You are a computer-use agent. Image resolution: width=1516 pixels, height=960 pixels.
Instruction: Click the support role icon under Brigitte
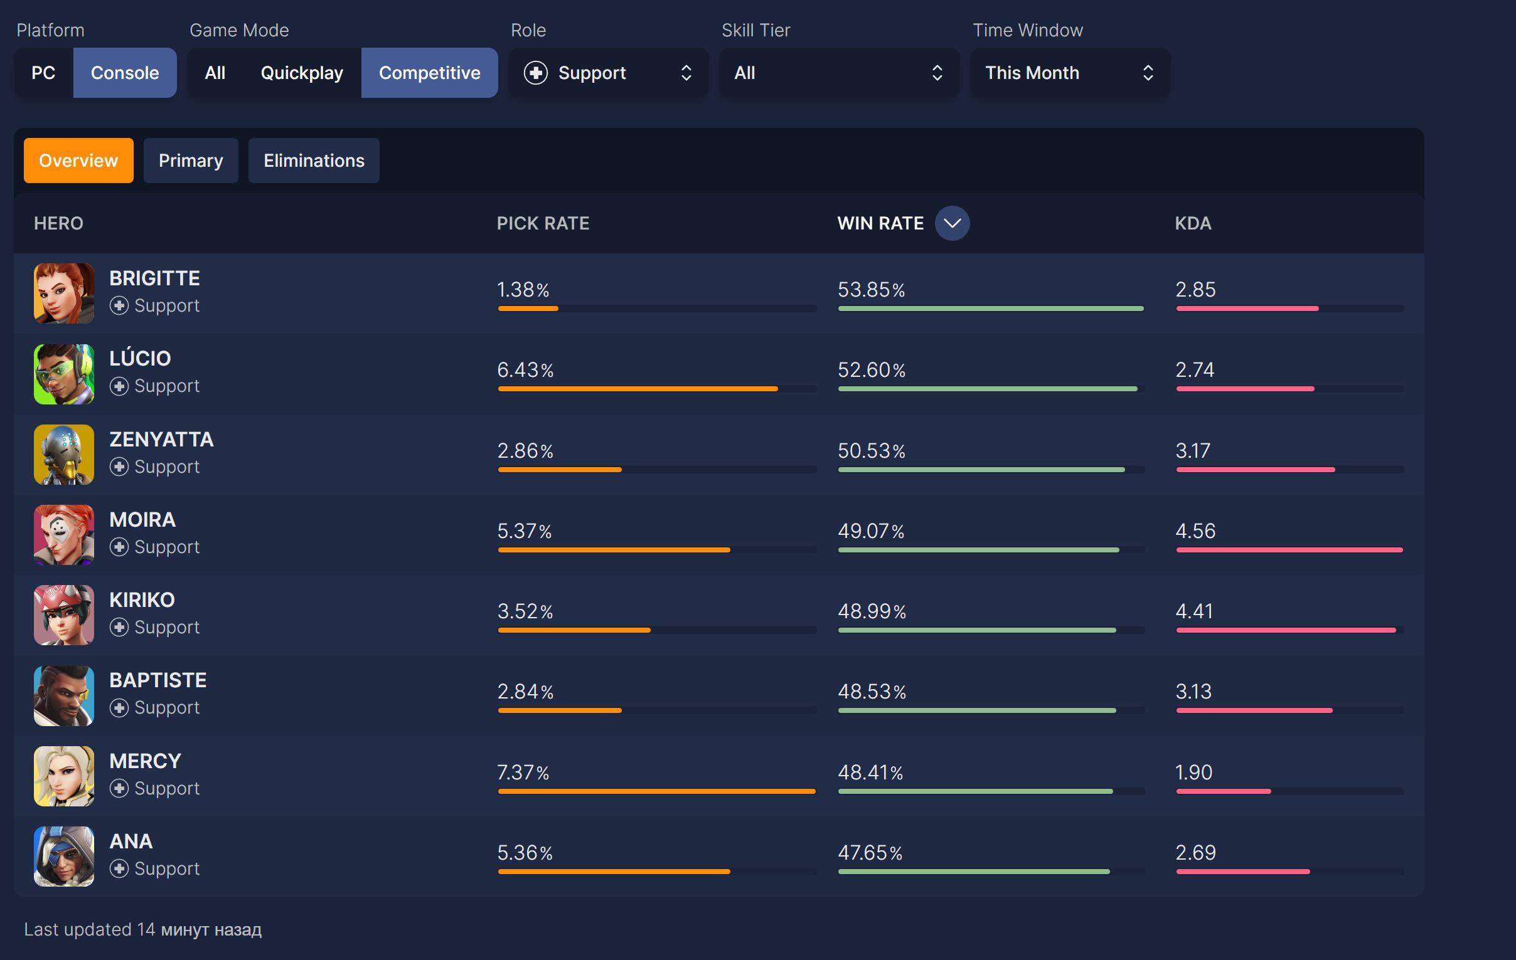click(119, 306)
